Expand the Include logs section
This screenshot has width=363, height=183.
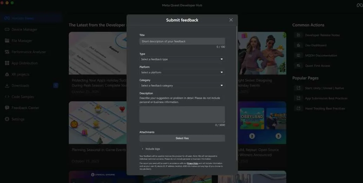point(151,149)
